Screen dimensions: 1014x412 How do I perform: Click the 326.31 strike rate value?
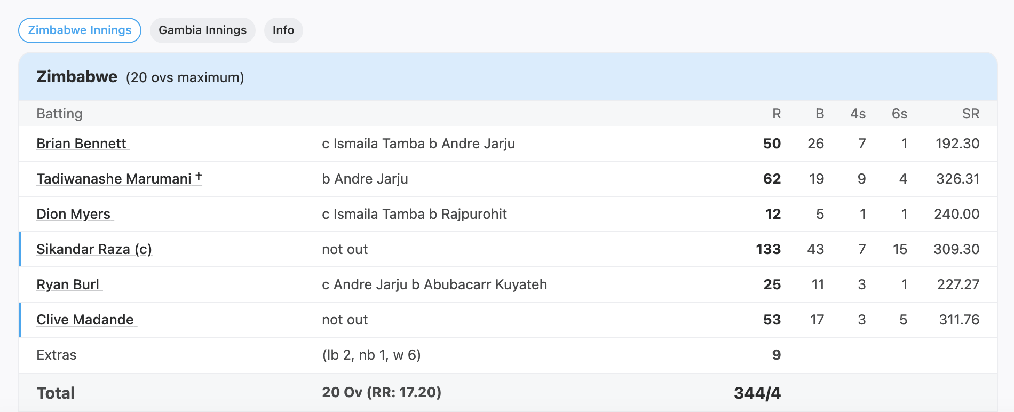tap(957, 179)
